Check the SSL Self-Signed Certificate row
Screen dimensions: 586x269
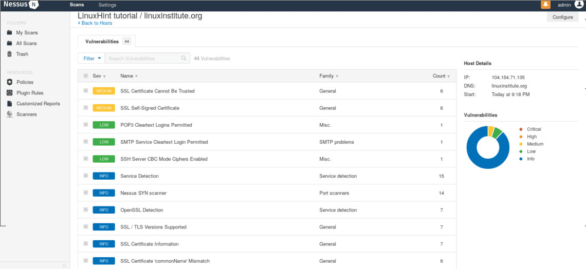(85, 107)
